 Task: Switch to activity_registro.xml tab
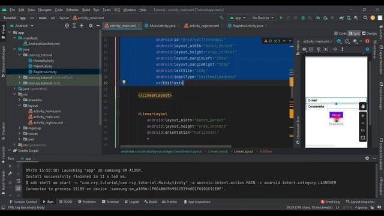tap(204, 26)
